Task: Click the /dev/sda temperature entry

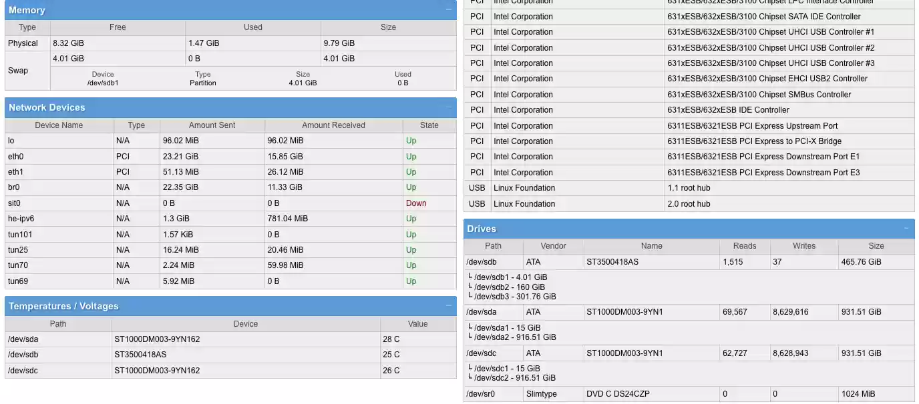Action: (x=57, y=339)
